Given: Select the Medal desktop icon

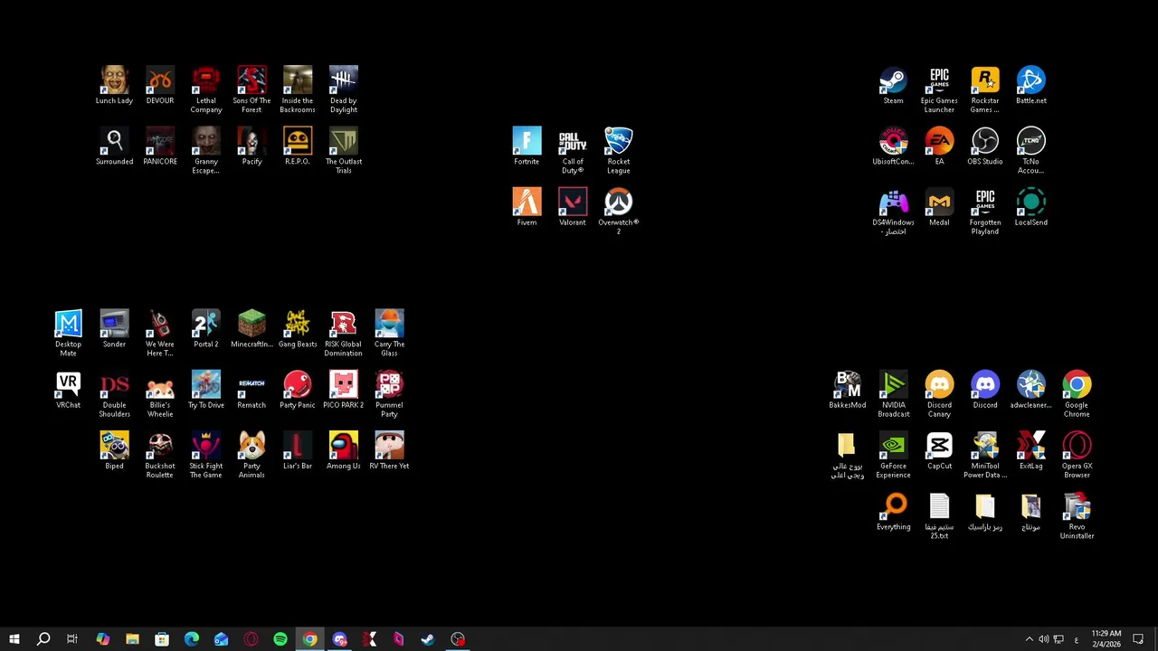Looking at the screenshot, I should [x=939, y=206].
